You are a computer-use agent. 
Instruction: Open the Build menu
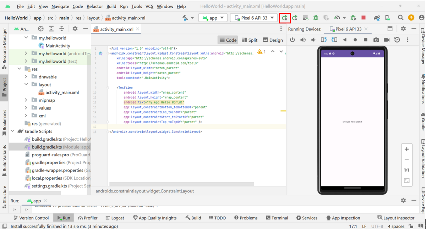tap(111, 6)
